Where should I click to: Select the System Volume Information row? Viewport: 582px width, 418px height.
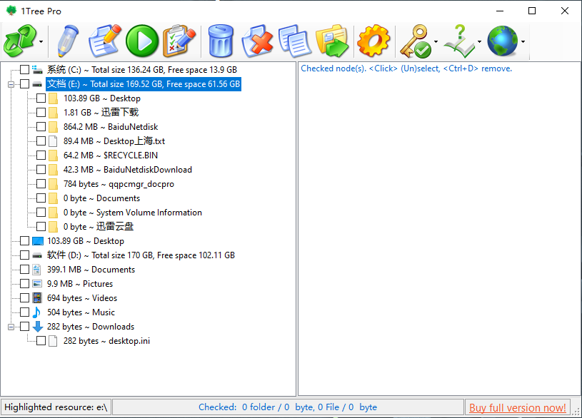pos(133,213)
